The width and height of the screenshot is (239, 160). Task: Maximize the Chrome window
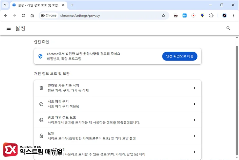point(222,5)
